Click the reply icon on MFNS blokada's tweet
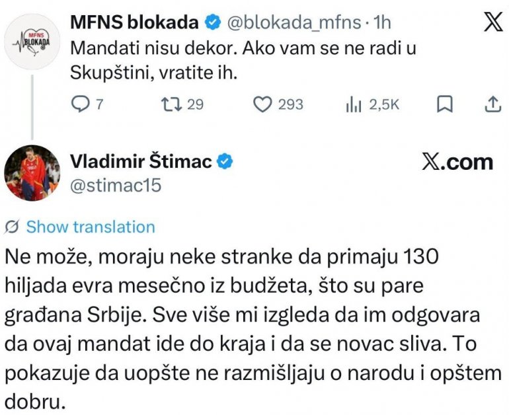The height and width of the screenshot is (415, 509). pos(79,104)
